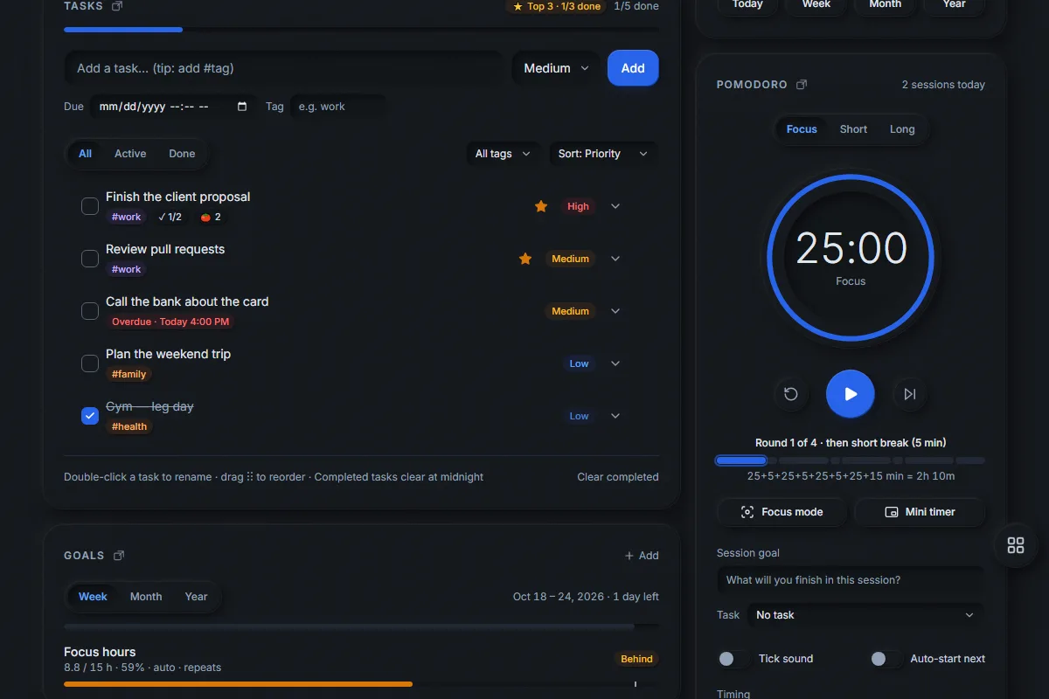
Task: Select Goals Week tab
Action: point(93,597)
